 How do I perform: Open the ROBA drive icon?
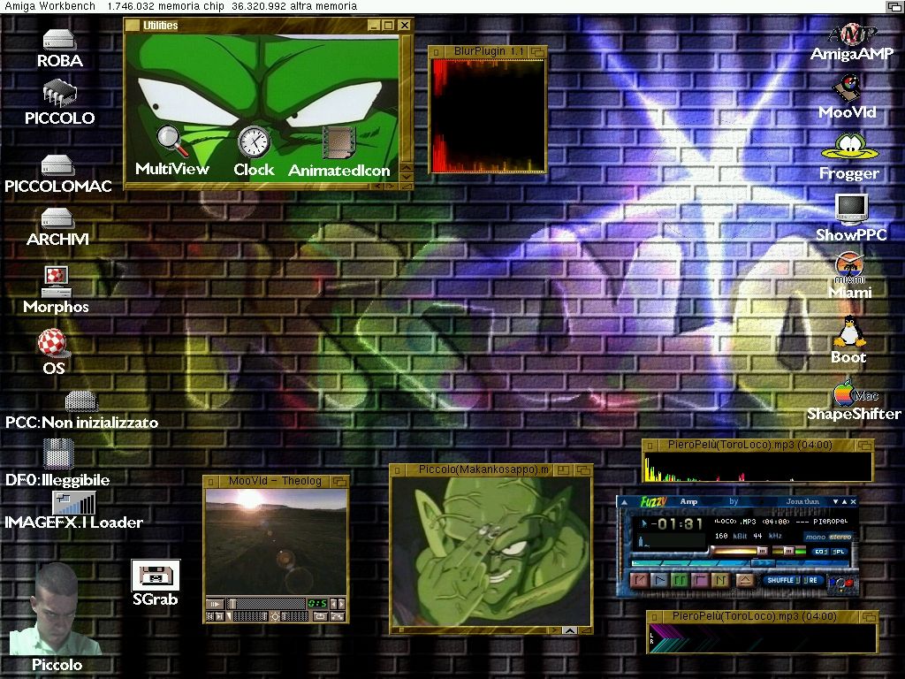point(59,50)
